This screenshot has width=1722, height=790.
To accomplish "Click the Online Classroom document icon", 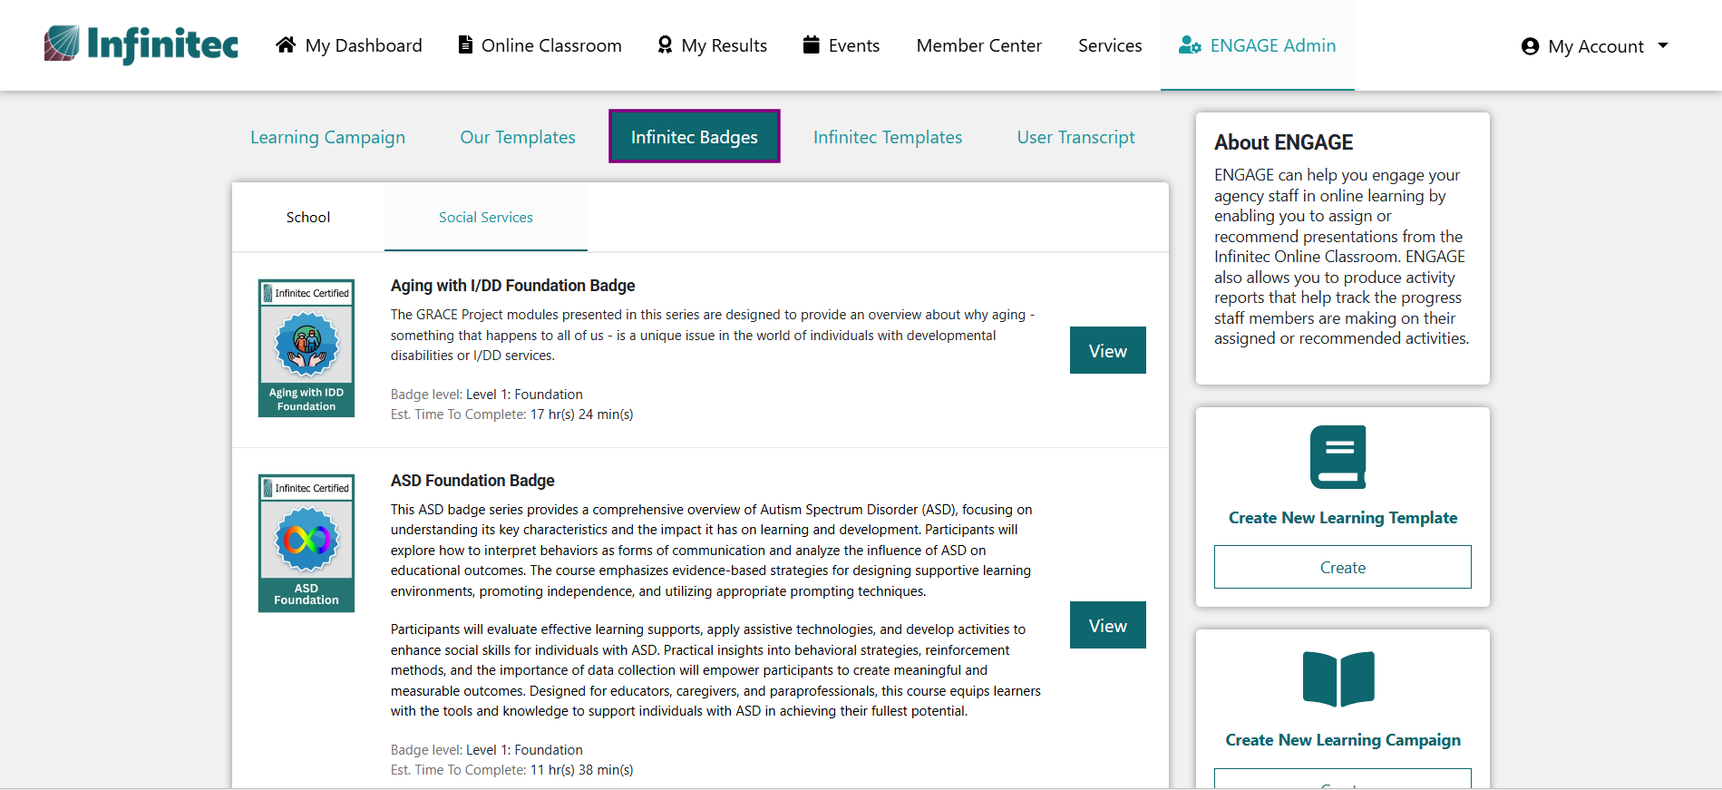I will click(465, 44).
